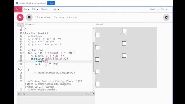The height and width of the screenshot is (104, 185).
Task: Click the Sign up link
Action: 164,9
